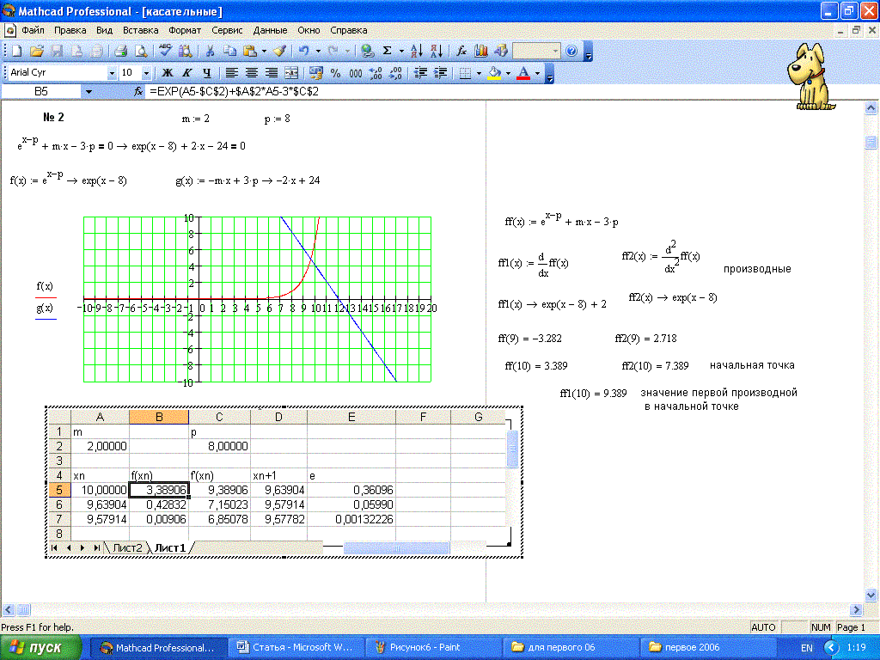Click the Spelling check icon

tap(165, 52)
